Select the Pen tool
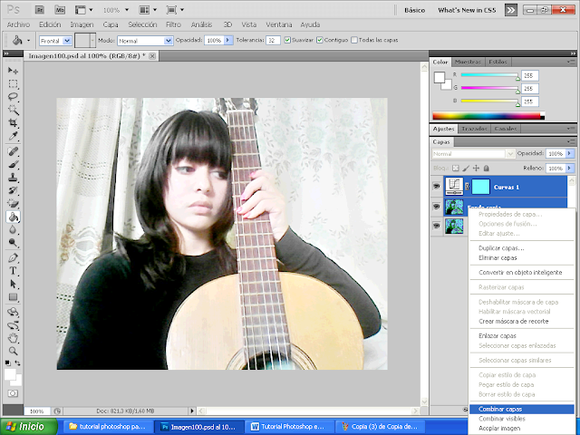580x435 pixels. (x=13, y=257)
